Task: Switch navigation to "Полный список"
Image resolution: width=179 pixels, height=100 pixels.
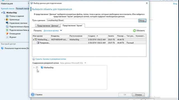Action: tap(22, 9)
